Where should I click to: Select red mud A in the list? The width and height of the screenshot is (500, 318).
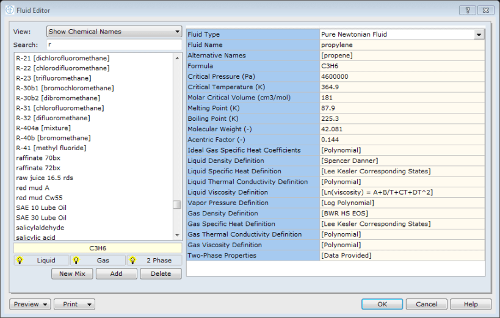[x=33, y=188]
